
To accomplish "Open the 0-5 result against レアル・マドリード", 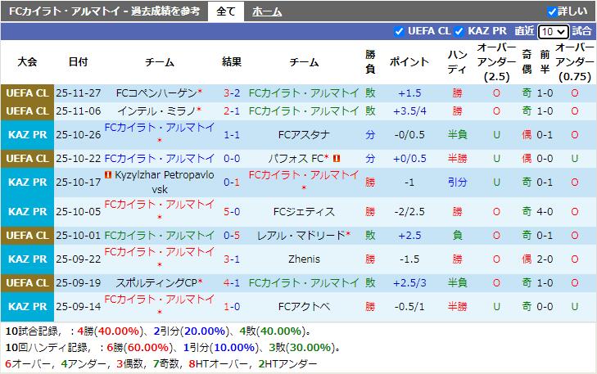I will [x=231, y=235].
